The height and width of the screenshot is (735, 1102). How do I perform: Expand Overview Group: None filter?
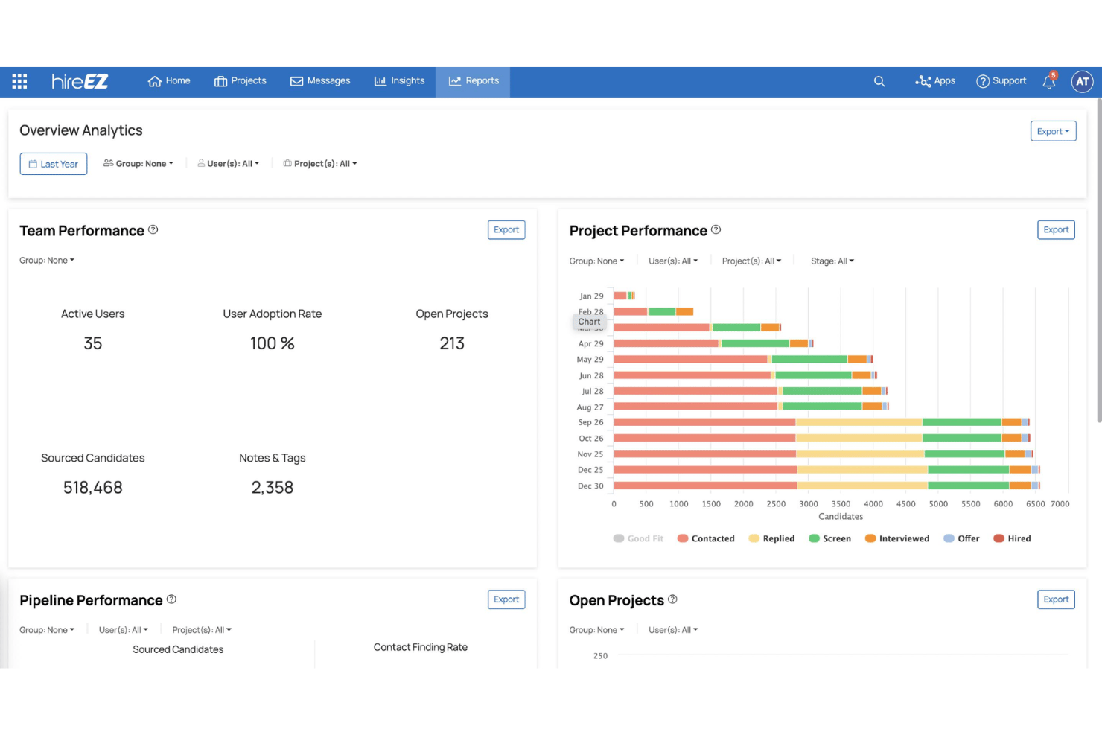point(138,164)
